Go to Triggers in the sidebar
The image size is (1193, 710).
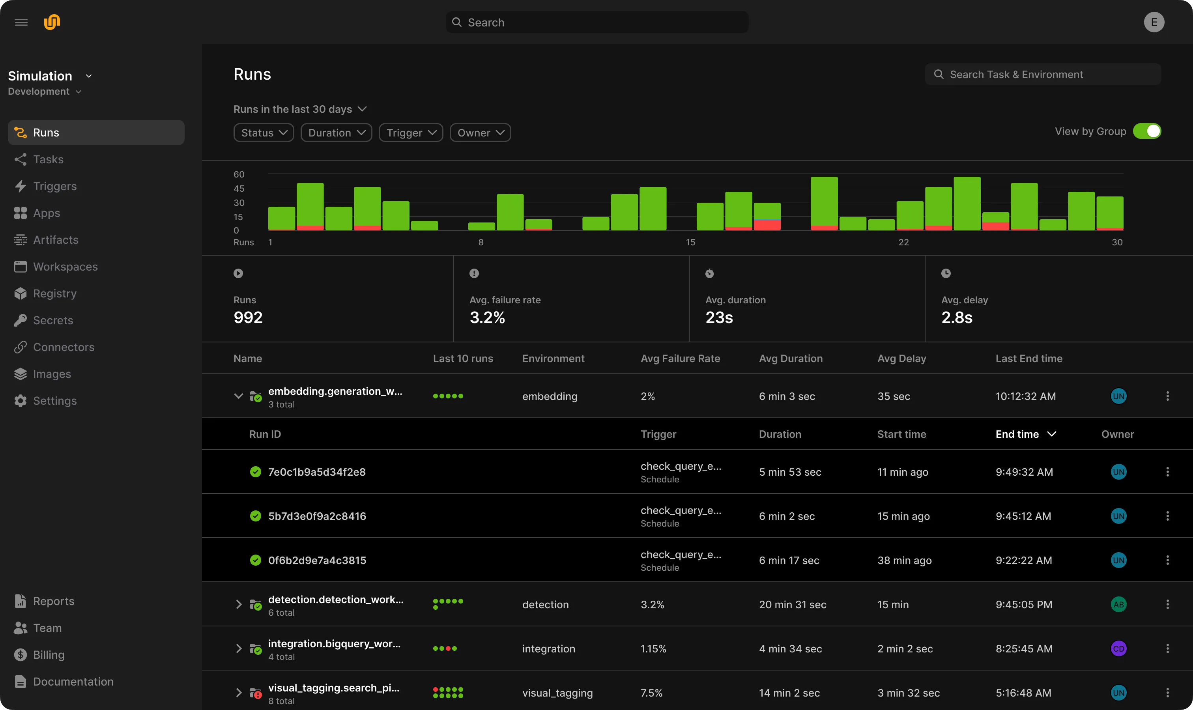pos(54,187)
